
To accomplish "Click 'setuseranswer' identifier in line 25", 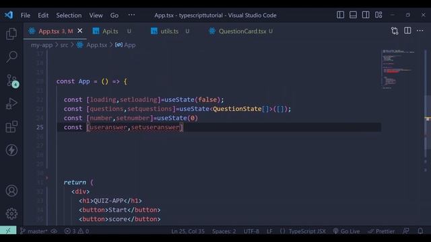I will click(x=156, y=127).
